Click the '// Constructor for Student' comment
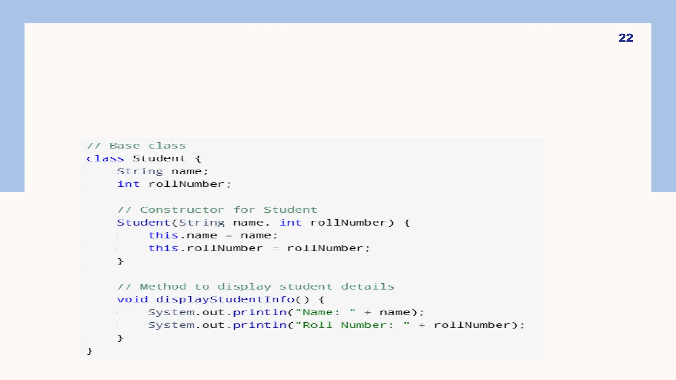This screenshot has height=380, width=676. pyautogui.click(x=217, y=210)
